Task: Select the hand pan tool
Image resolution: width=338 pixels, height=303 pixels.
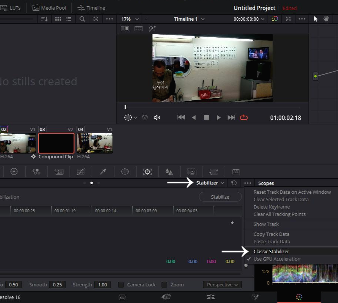Action: pyautogui.click(x=326, y=19)
